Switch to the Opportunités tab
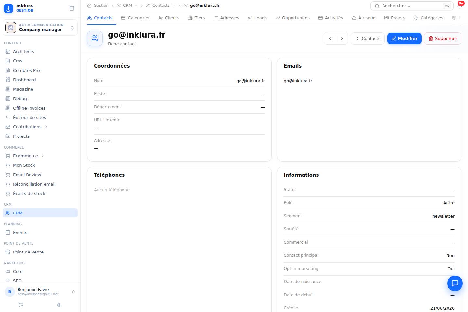This screenshot has width=468, height=312. [x=292, y=18]
